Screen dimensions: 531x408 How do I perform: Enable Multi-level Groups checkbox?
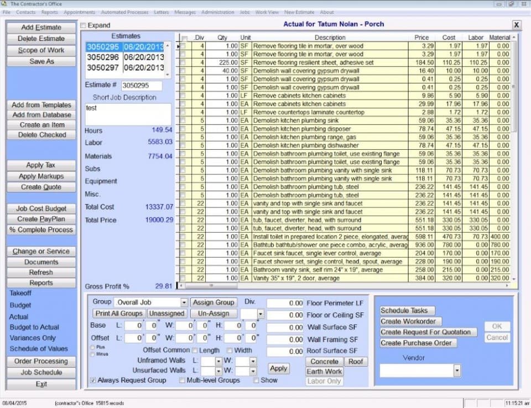coord(182,380)
